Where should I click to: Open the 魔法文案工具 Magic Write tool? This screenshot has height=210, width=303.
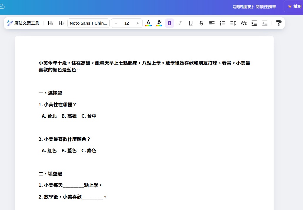(23, 23)
